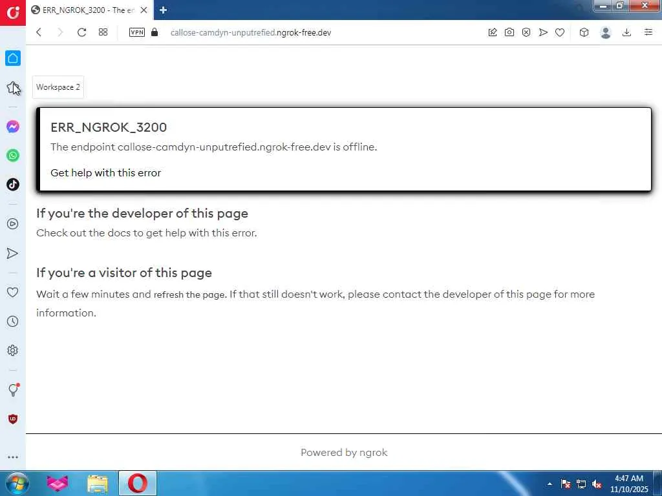The width and height of the screenshot is (662, 496).
Task: Open the easy setup sliders menu
Action: pos(648,32)
